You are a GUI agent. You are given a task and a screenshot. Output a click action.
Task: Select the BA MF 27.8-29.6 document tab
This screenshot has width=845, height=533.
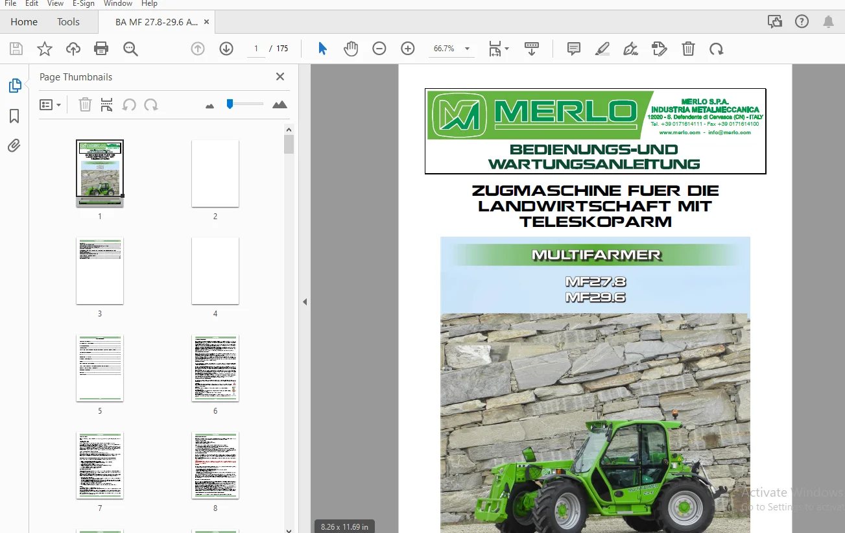click(x=156, y=22)
